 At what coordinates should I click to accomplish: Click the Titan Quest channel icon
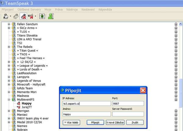point(14,50)
